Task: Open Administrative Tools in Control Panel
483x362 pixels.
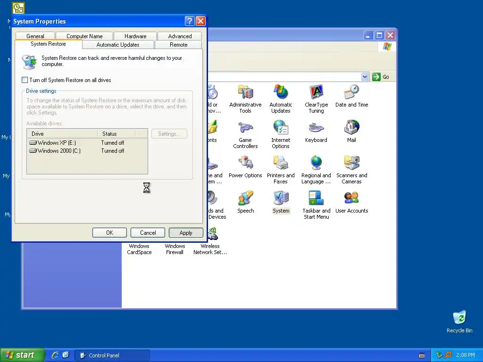Action: pos(245,99)
